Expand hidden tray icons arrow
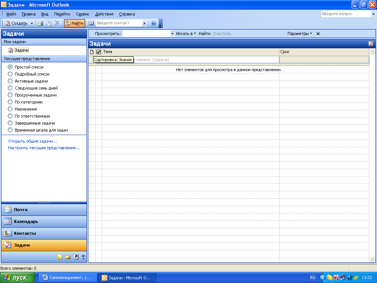Screen dimensions: 377x283 pyautogui.click(x=323, y=278)
